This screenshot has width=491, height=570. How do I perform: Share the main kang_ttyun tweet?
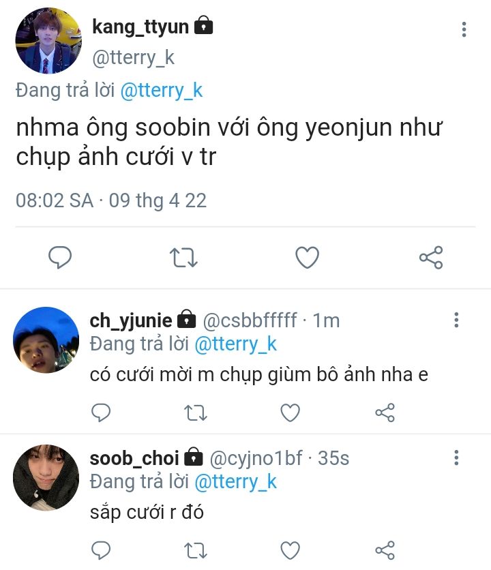[431, 257]
